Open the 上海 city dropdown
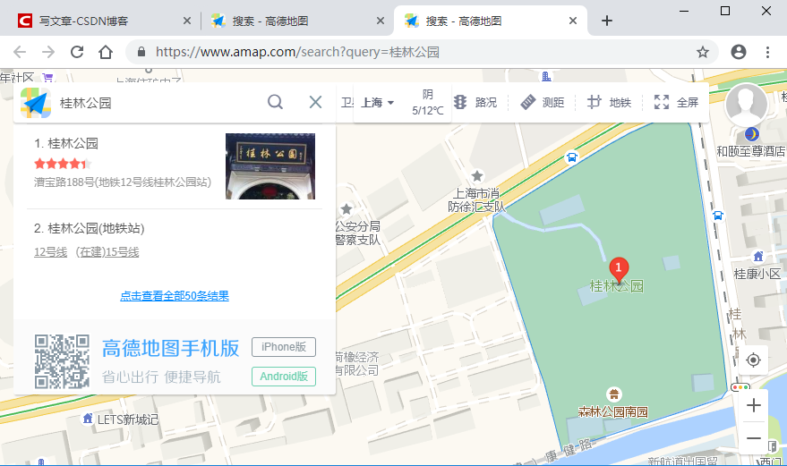This screenshot has width=787, height=466. [377, 102]
